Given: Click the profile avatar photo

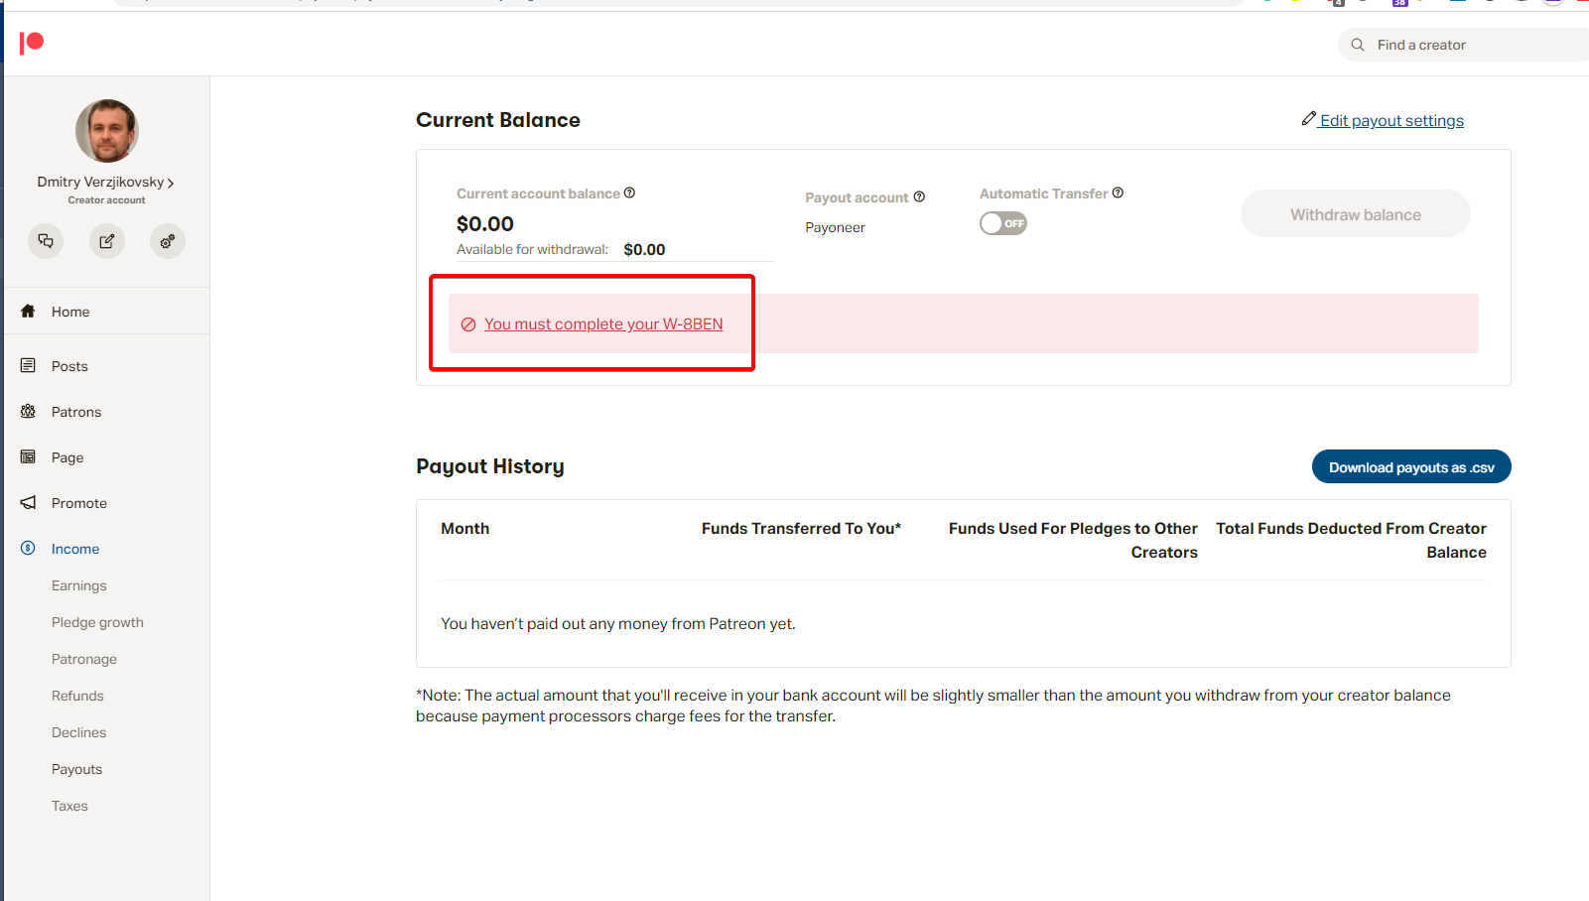Looking at the screenshot, I should point(107,131).
